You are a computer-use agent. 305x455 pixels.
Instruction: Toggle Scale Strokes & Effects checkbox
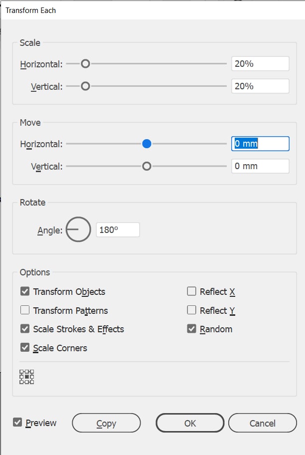(25, 328)
